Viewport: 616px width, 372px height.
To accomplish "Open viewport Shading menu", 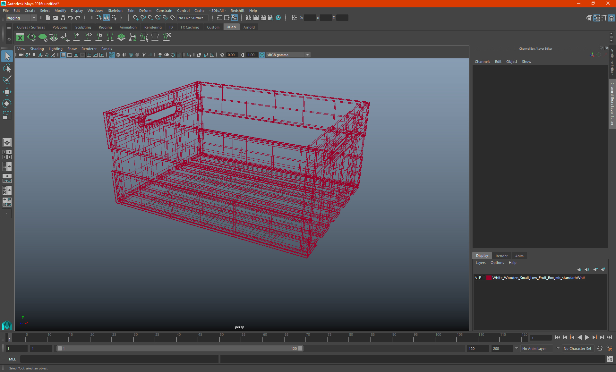I will [37, 49].
